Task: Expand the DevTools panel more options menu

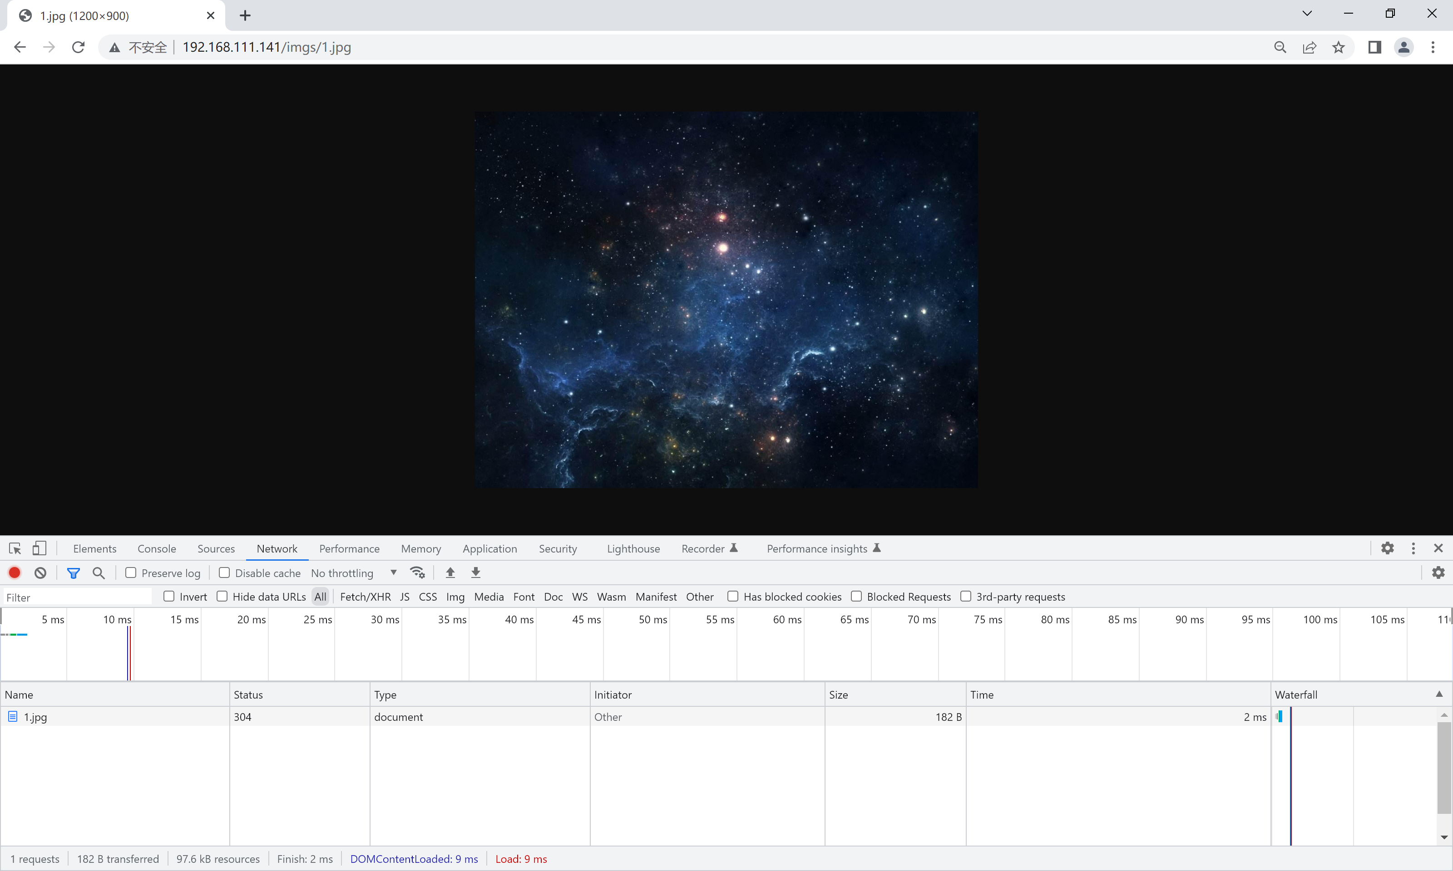Action: pos(1413,548)
